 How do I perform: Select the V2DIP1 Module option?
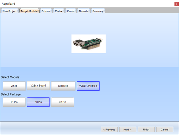pyautogui.click(x=88, y=86)
